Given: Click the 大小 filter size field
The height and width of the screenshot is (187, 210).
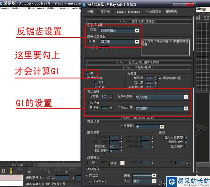Looking at the screenshot, I should pos(104,48).
